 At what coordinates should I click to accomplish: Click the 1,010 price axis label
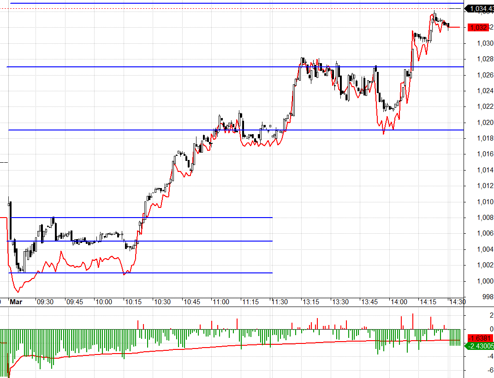pyautogui.click(x=485, y=201)
